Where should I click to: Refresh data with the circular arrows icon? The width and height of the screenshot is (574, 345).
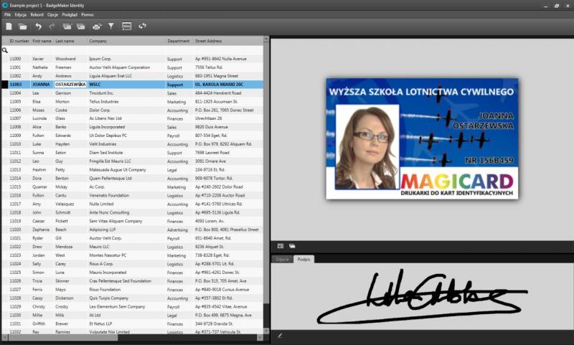(142, 26)
